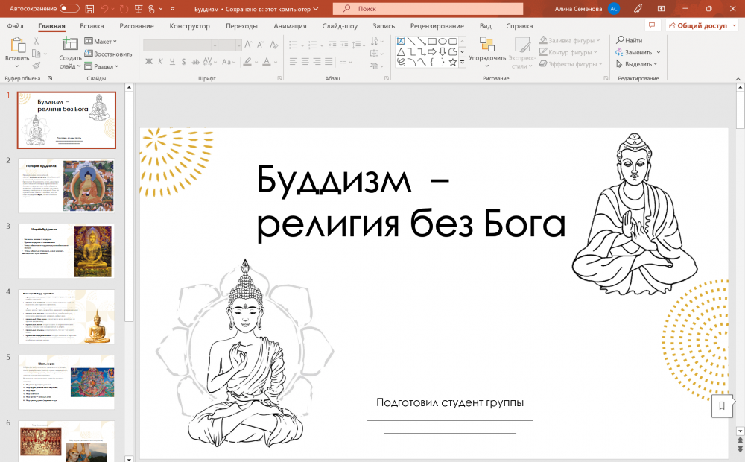Click the Найти search tool
Screen dimensions: 745x462
pyautogui.click(x=630, y=40)
